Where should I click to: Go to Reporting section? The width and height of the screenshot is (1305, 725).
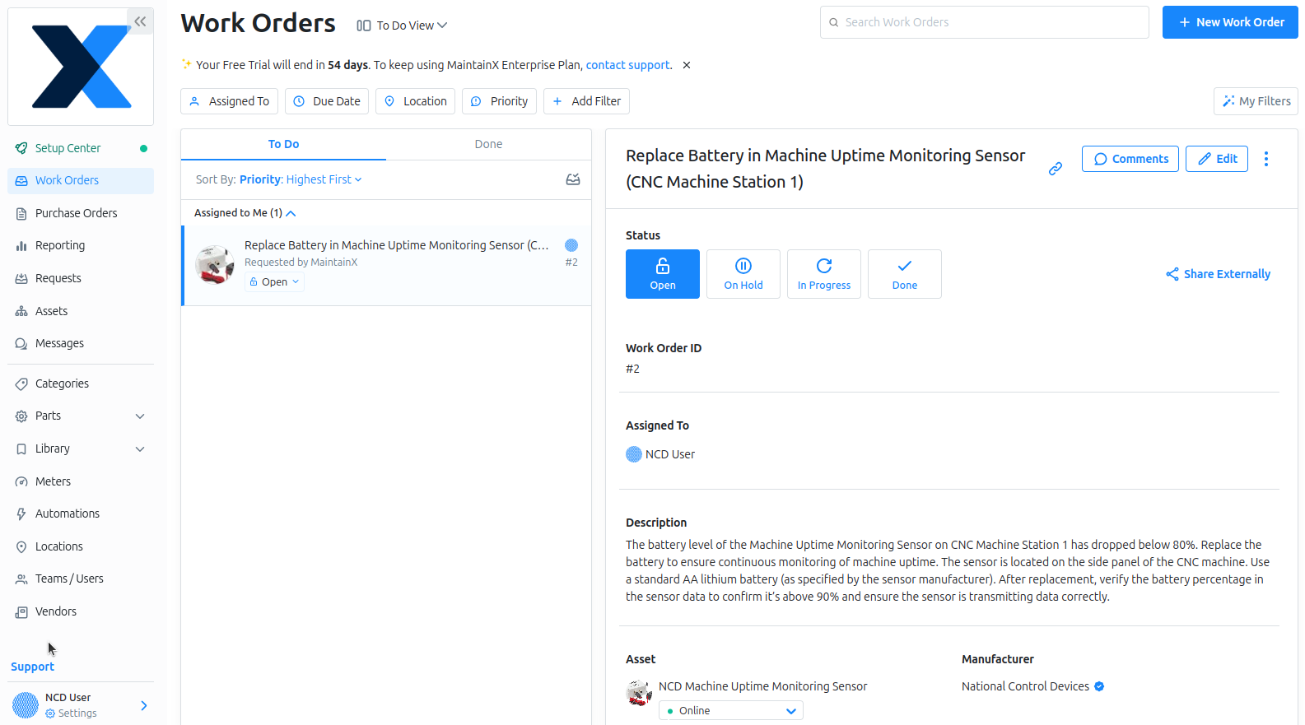click(81, 245)
